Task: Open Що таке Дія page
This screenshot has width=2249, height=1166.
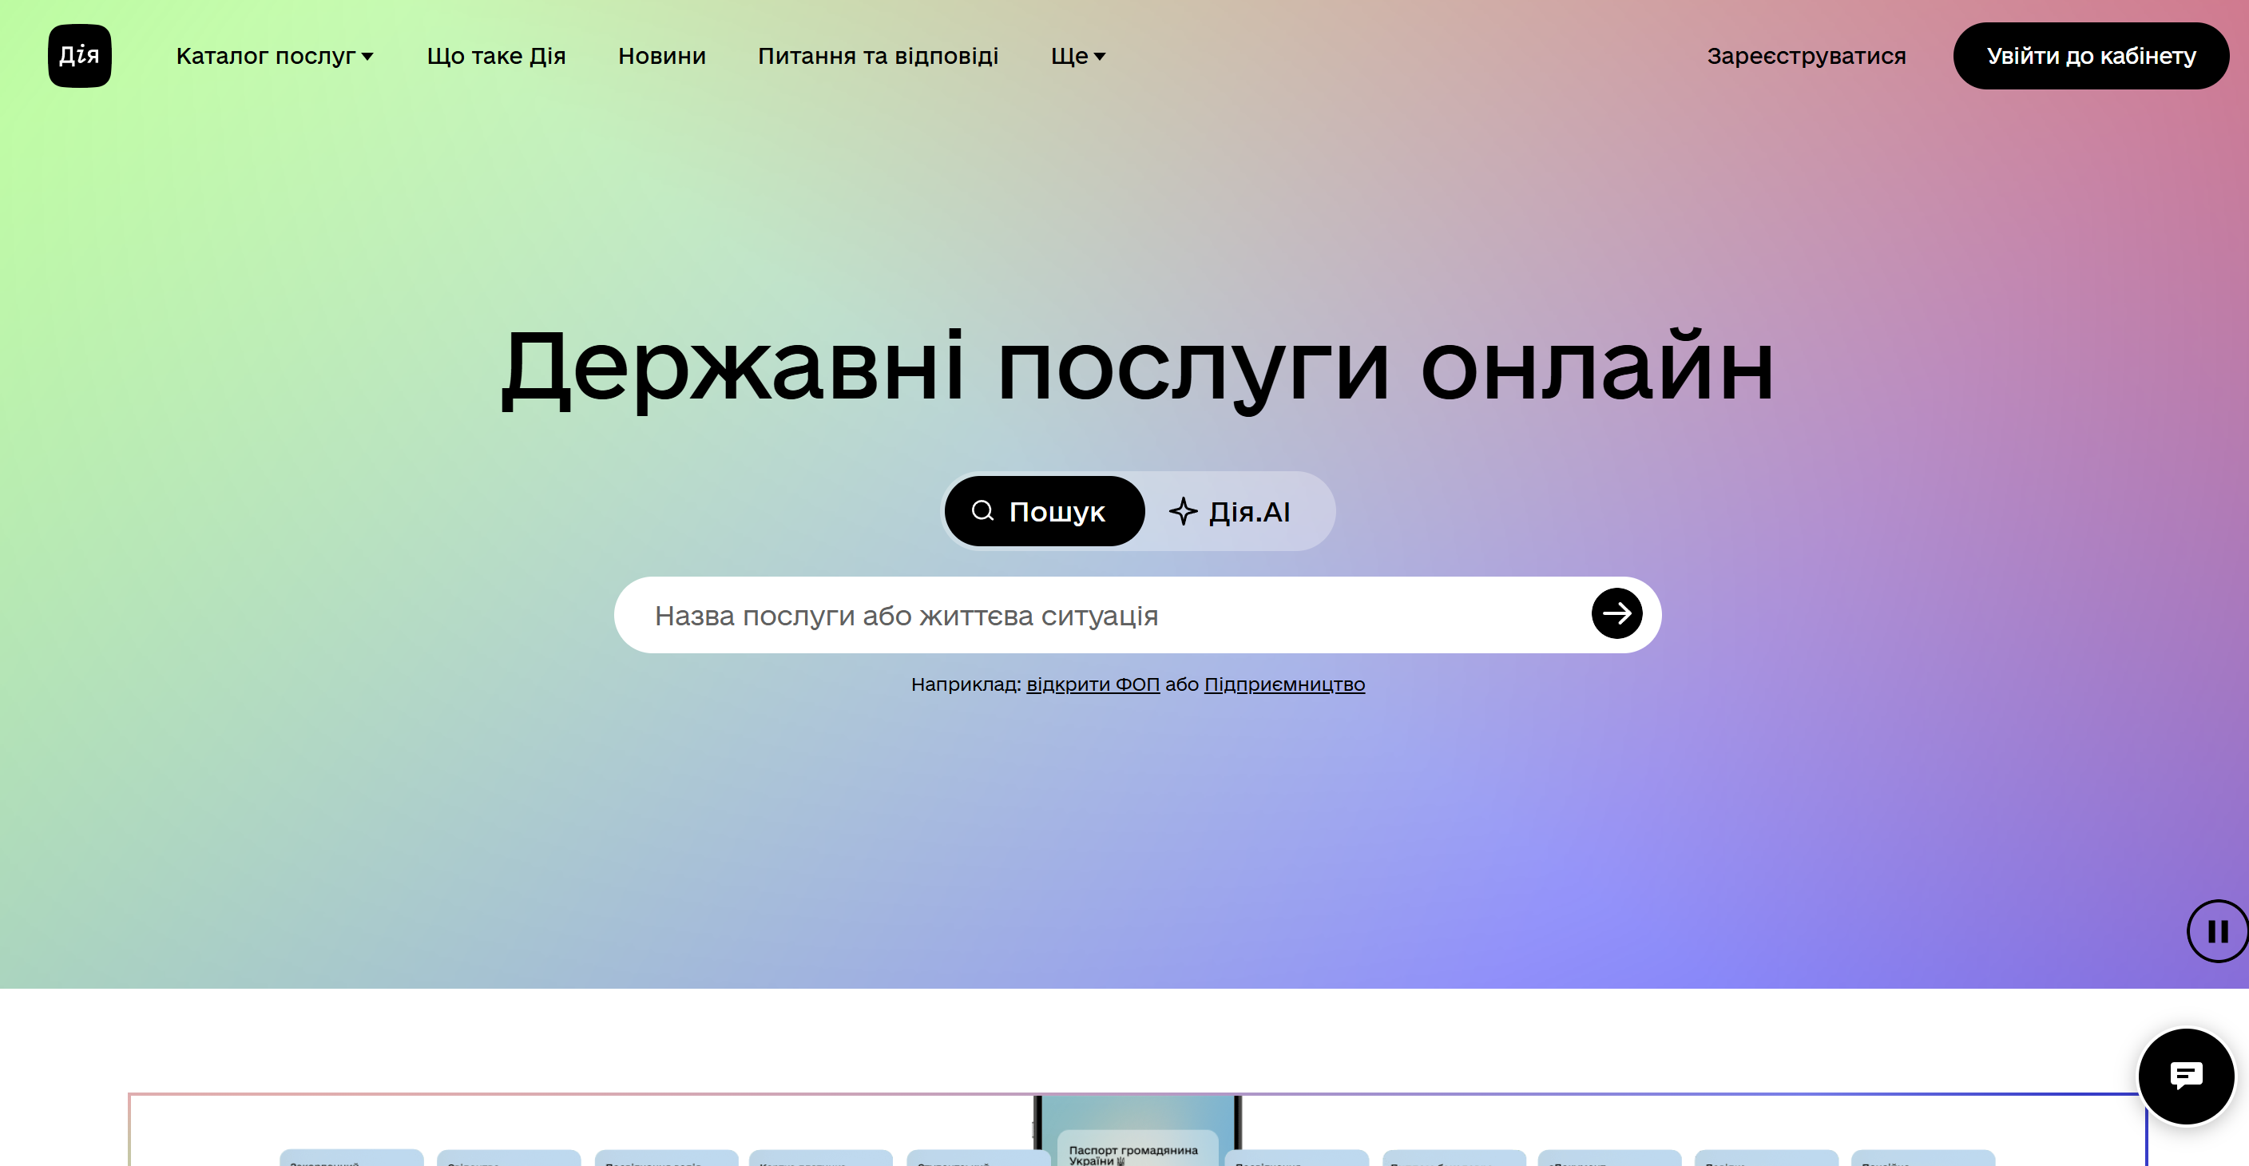Action: (496, 56)
